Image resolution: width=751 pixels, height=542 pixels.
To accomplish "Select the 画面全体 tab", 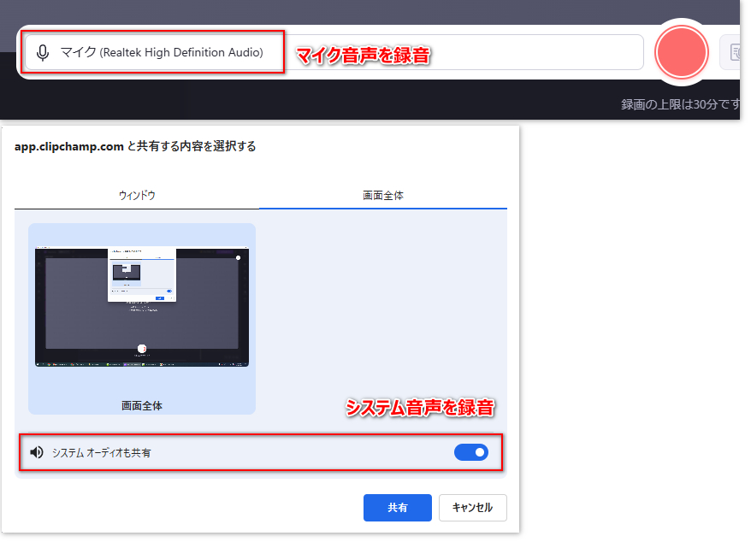I will pos(382,195).
